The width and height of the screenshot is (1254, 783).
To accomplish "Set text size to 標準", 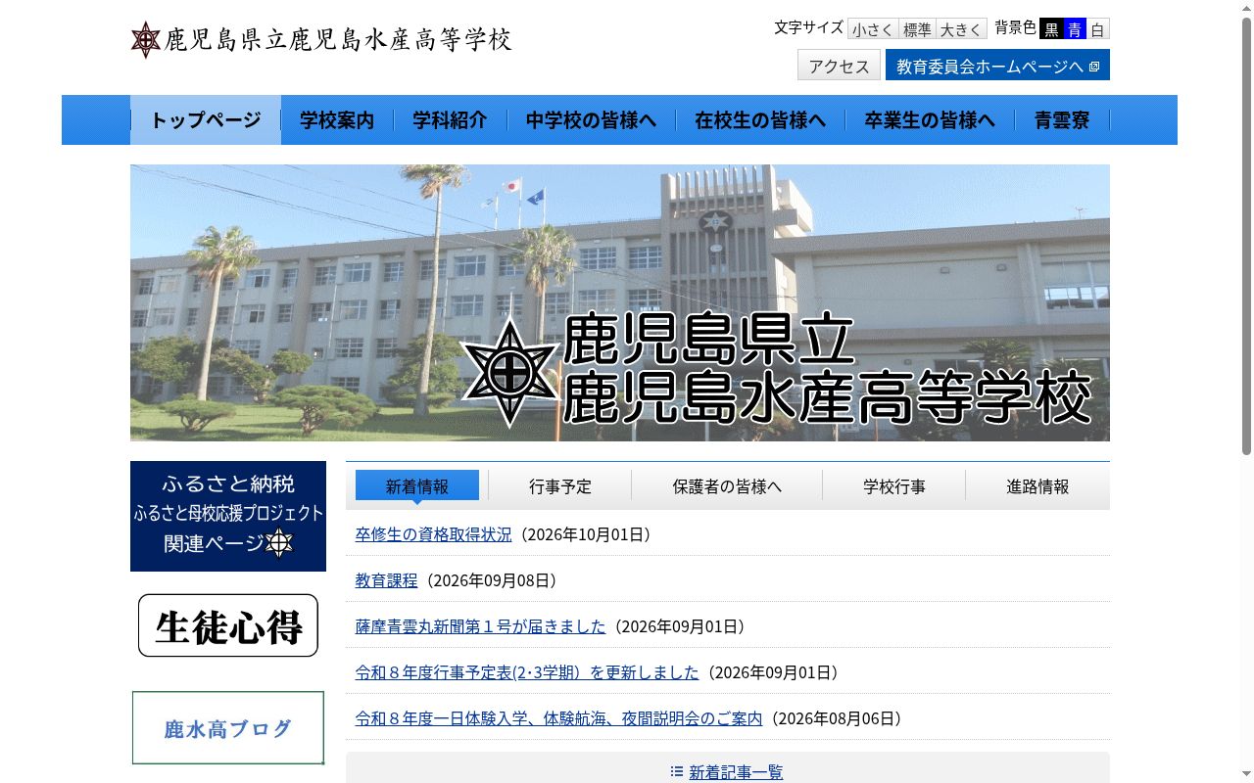I will tap(917, 29).
